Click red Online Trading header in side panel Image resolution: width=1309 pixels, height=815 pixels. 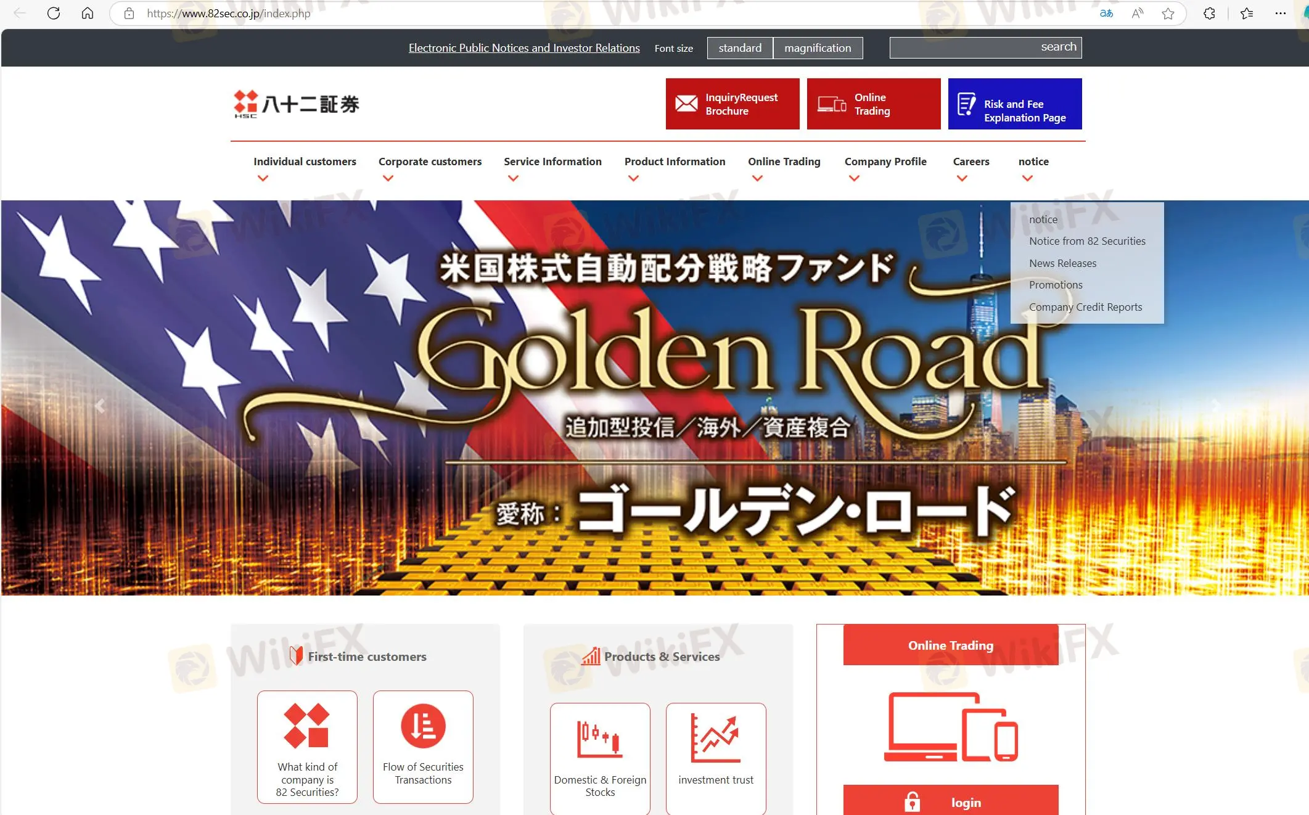pos(951,645)
